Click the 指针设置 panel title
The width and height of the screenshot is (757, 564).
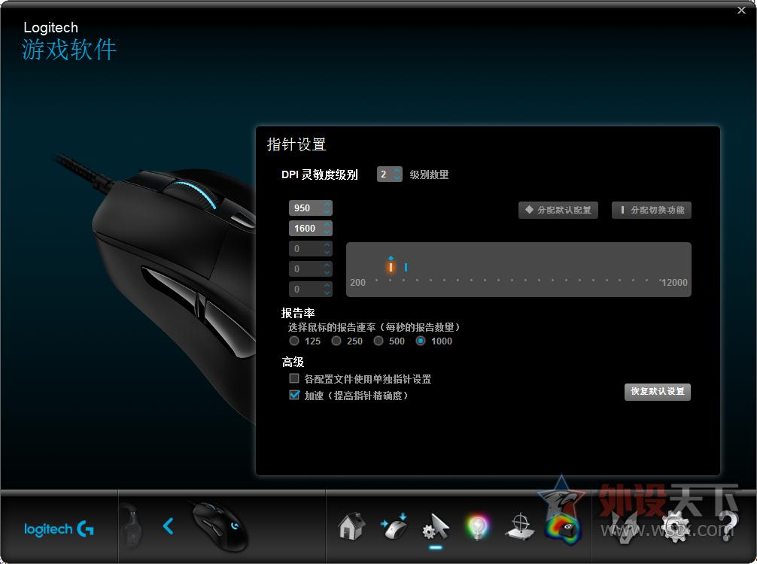[x=296, y=144]
